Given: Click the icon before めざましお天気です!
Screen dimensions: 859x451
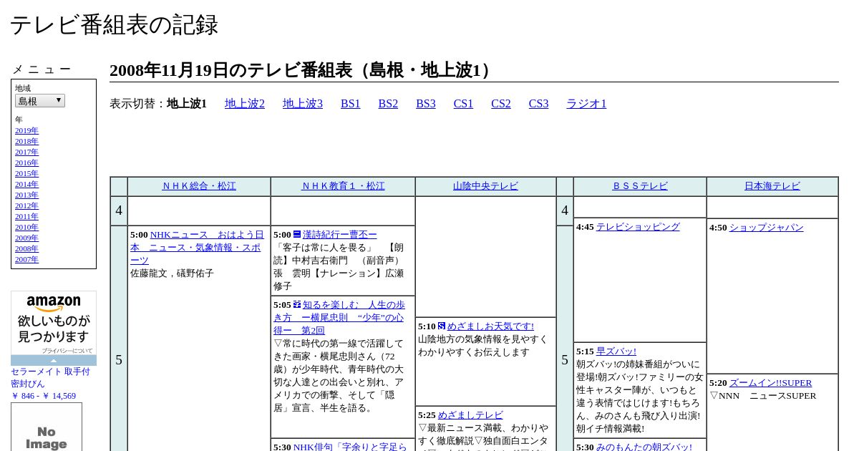Looking at the screenshot, I should click(442, 326).
